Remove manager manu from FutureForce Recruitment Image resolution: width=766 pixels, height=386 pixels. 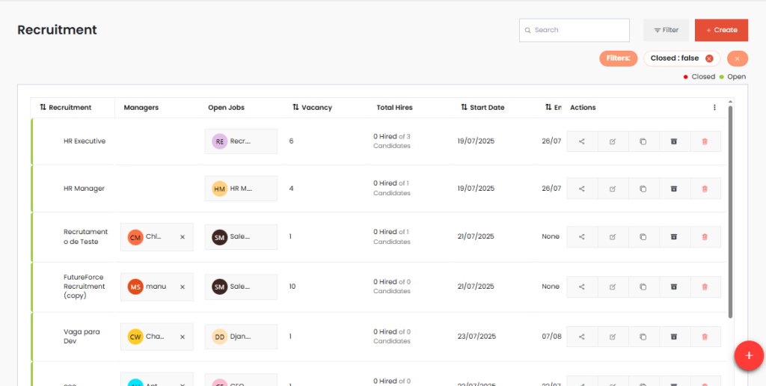click(183, 287)
